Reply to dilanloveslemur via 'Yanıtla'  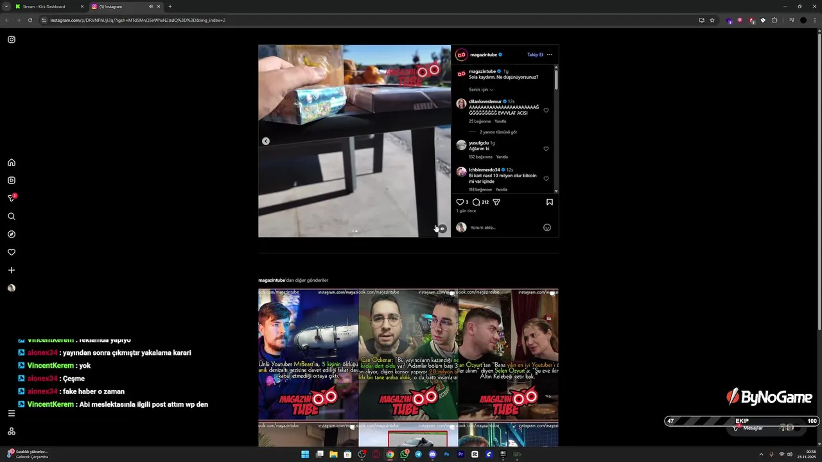[500, 121]
